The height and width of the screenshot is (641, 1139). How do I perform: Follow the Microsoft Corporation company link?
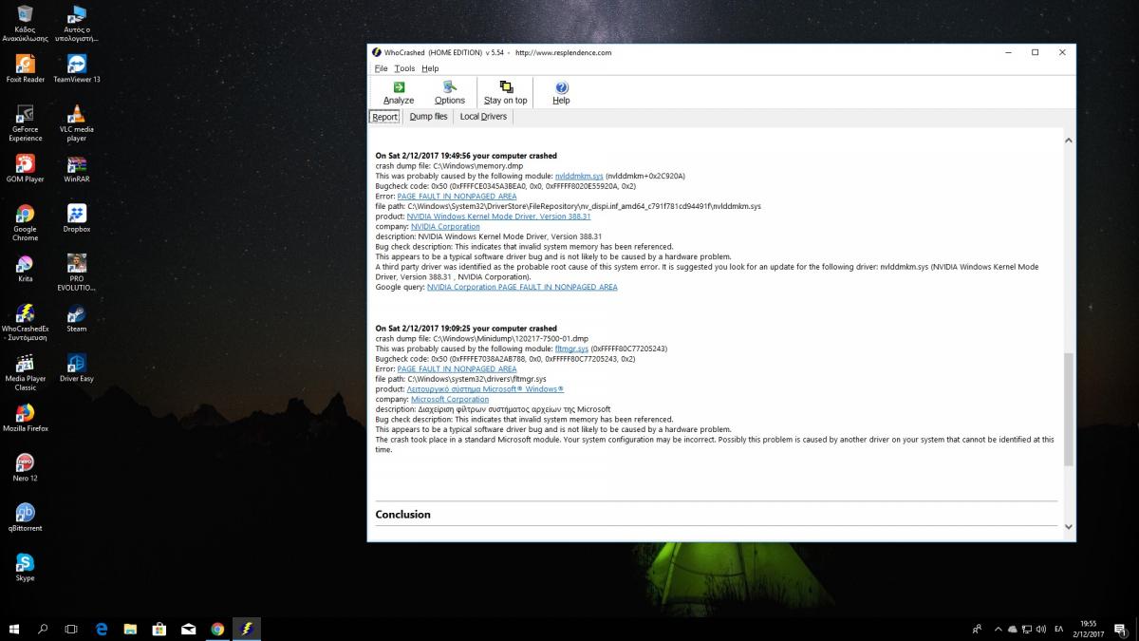point(450,399)
